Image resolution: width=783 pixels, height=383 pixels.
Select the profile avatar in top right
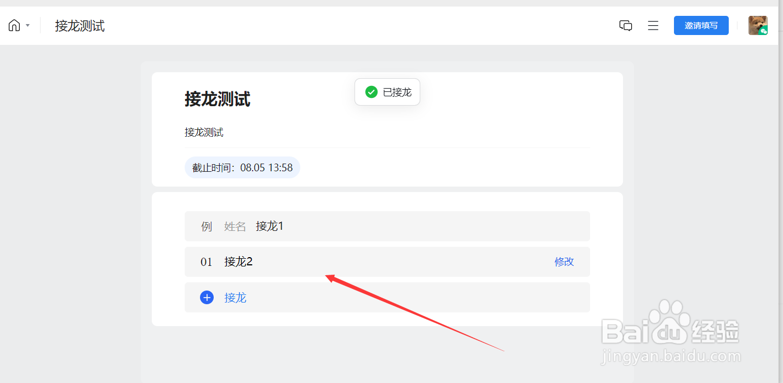point(758,25)
